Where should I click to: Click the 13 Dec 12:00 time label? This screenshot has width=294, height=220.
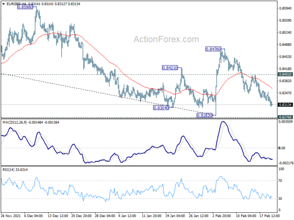pyautogui.click(x=58, y=216)
